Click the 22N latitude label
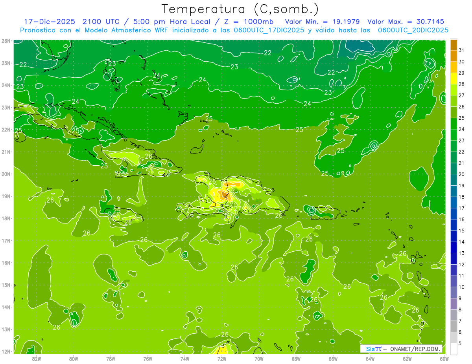Screen dimensions: 472x364 click(x=6, y=130)
